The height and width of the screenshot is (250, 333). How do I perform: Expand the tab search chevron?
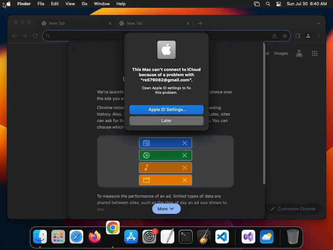pos(318,23)
